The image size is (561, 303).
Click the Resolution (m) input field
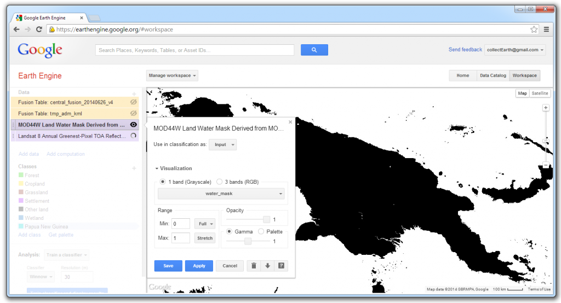(77, 277)
